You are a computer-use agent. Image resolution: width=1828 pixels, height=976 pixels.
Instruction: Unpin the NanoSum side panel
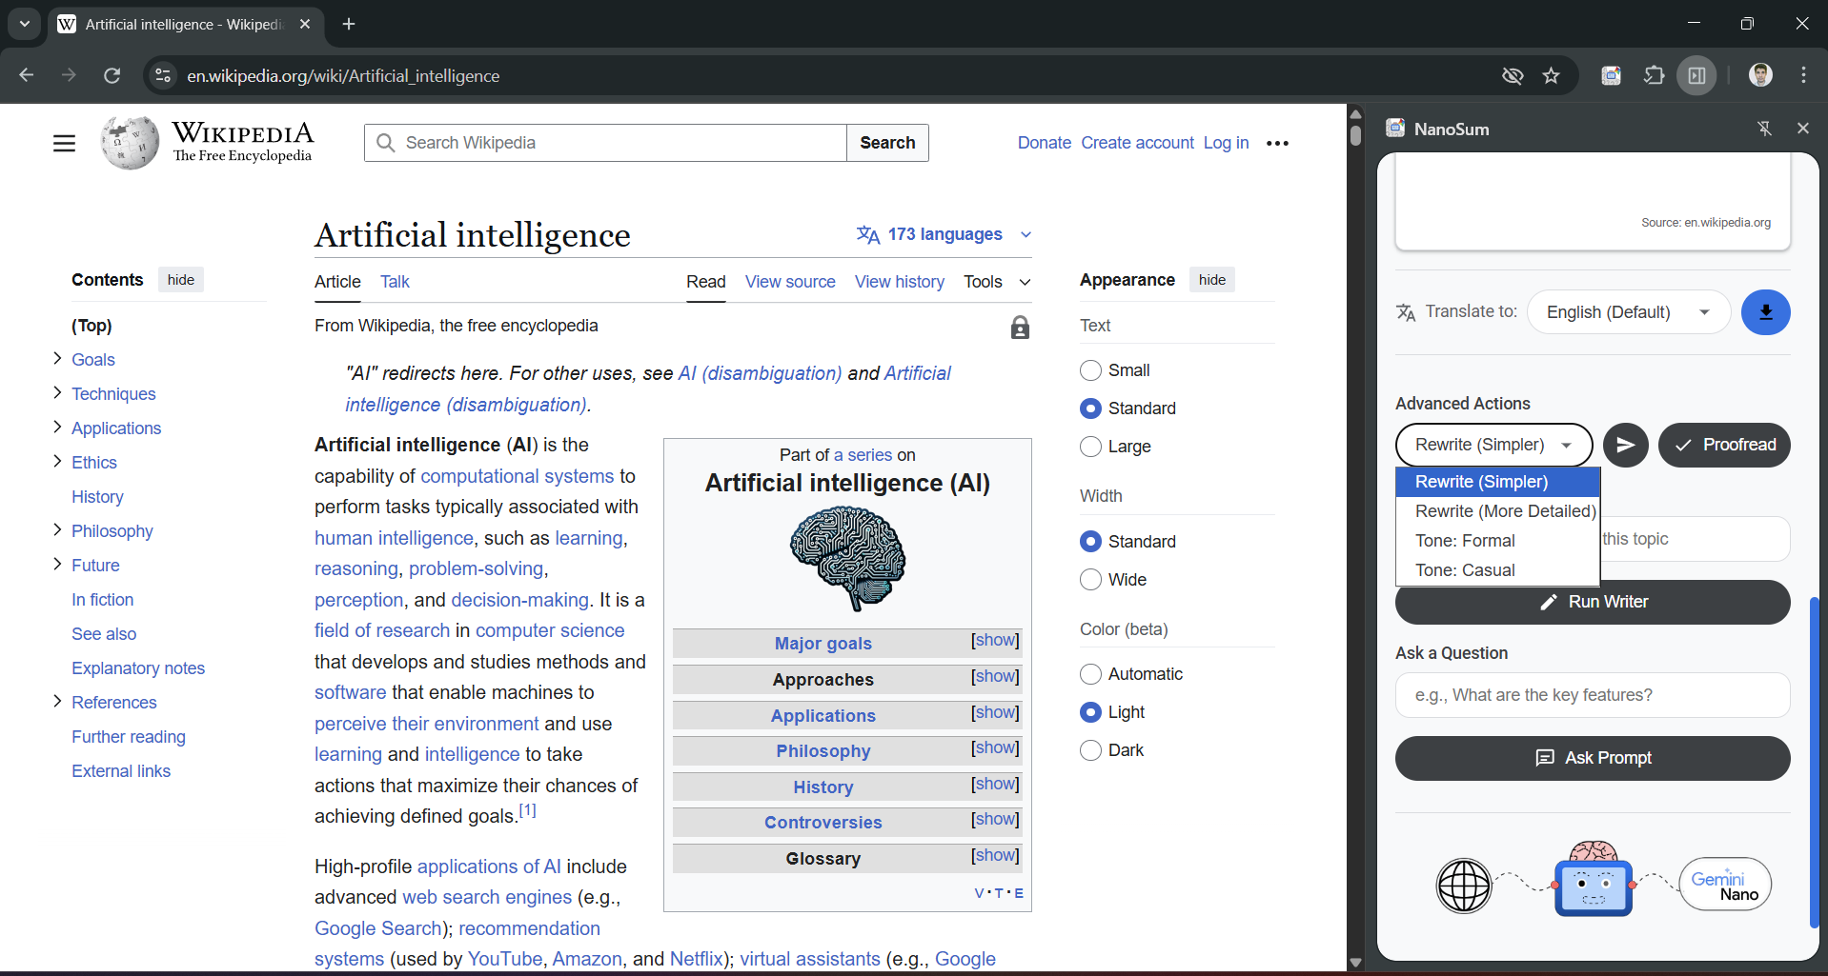(x=1764, y=129)
